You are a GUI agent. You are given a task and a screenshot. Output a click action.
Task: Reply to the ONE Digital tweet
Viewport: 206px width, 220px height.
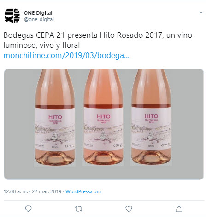pos(28,208)
